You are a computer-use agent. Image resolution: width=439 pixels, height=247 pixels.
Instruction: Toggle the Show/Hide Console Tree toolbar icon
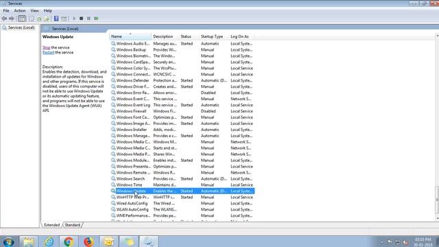[x=21, y=19]
